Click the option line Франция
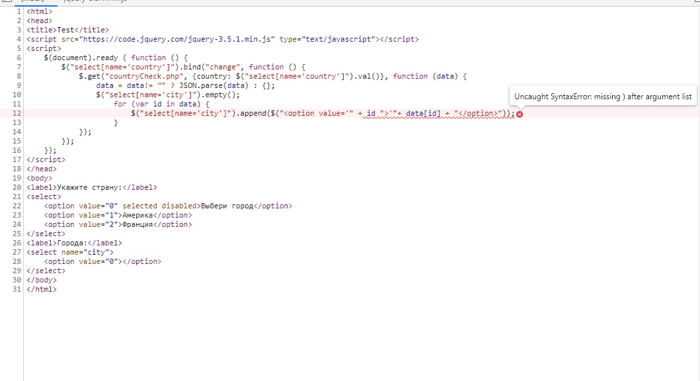The width and height of the screenshot is (700, 381). (118, 225)
